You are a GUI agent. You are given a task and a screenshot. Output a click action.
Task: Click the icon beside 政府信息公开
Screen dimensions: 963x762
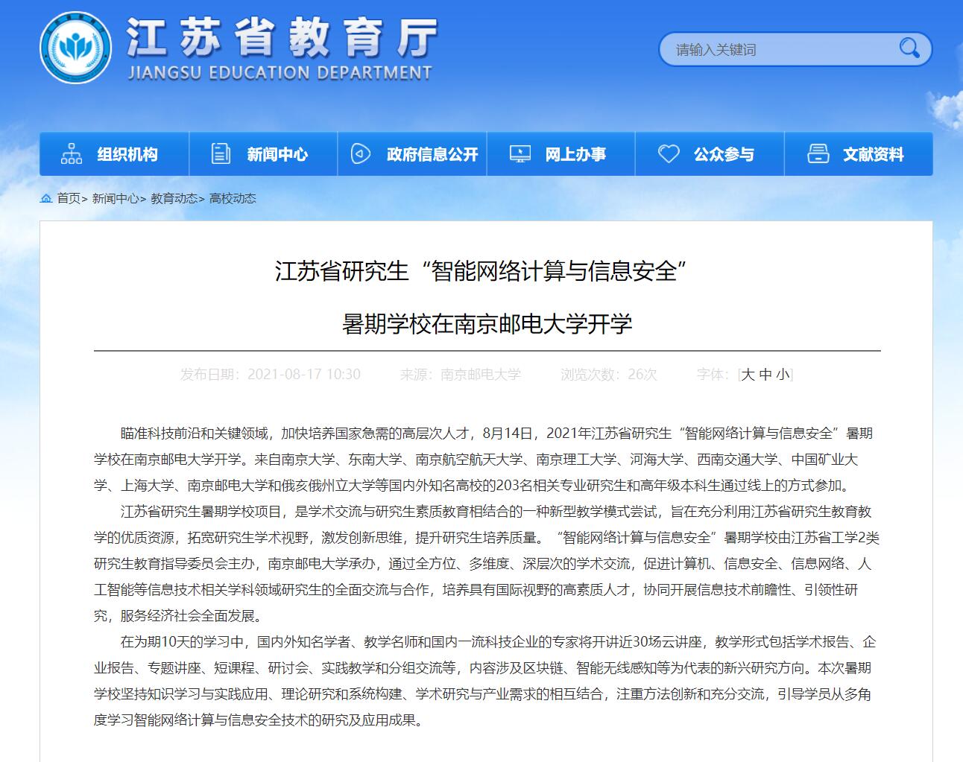tap(361, 154)
